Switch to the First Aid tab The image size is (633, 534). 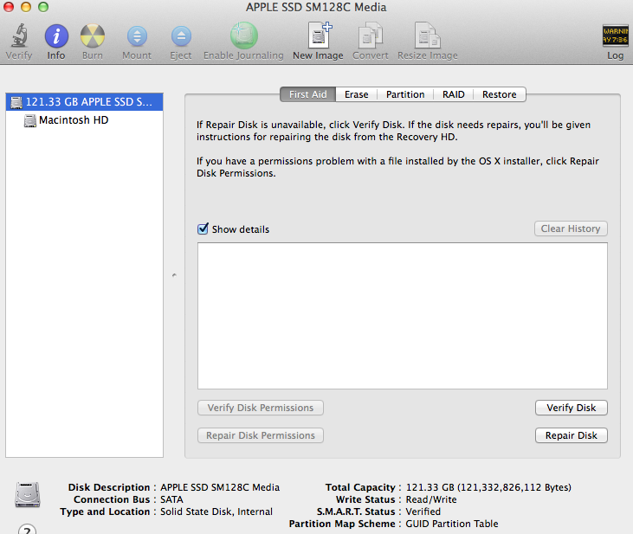(307, 94)
